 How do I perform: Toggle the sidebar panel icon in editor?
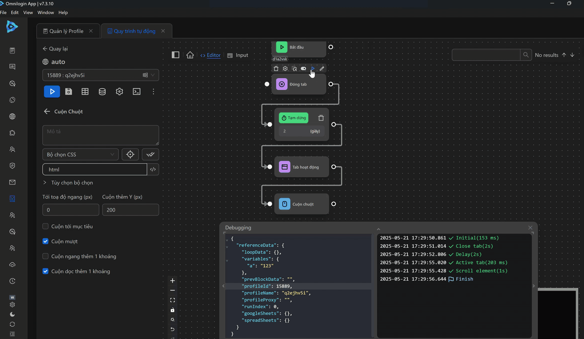176,55
